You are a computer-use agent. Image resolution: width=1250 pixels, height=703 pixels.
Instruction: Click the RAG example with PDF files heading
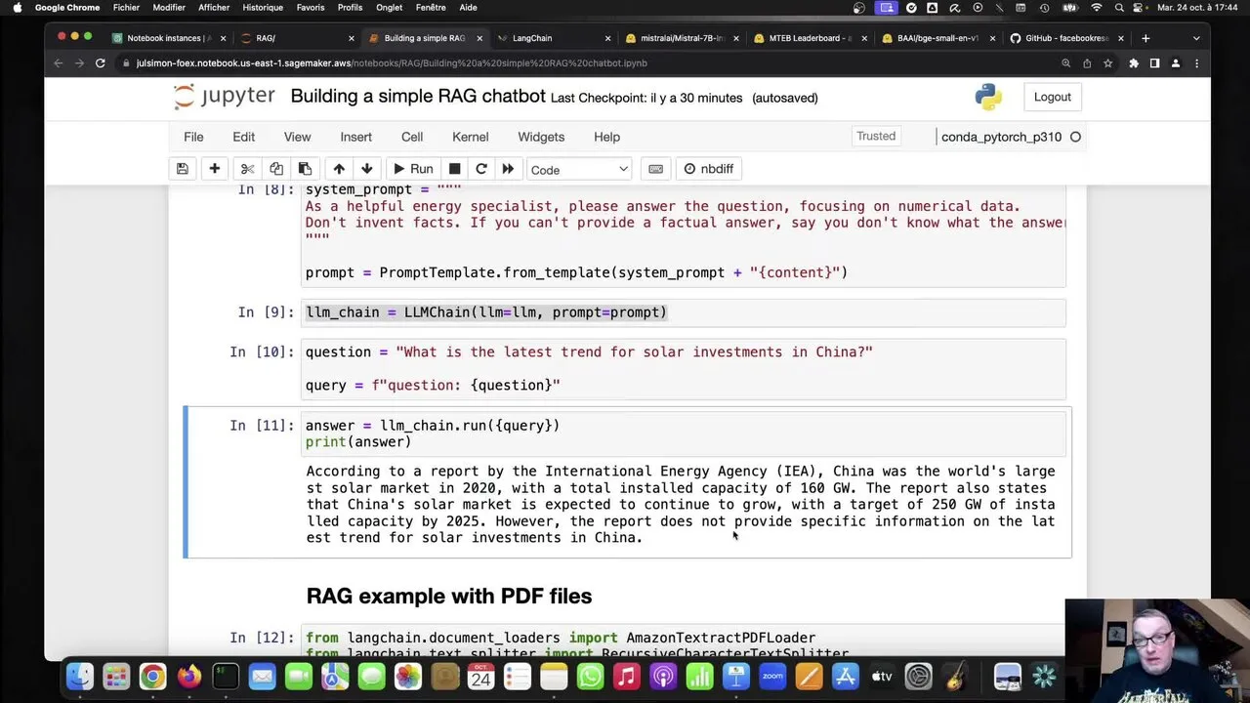(449, 596)
